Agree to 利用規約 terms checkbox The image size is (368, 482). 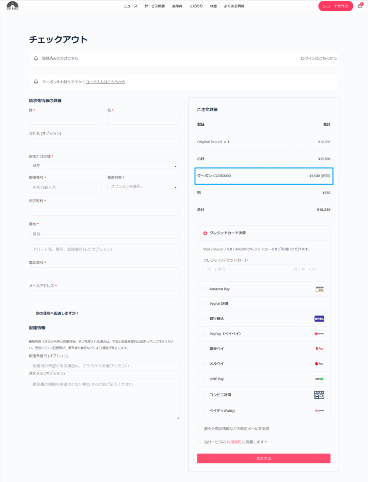point(199,442)
